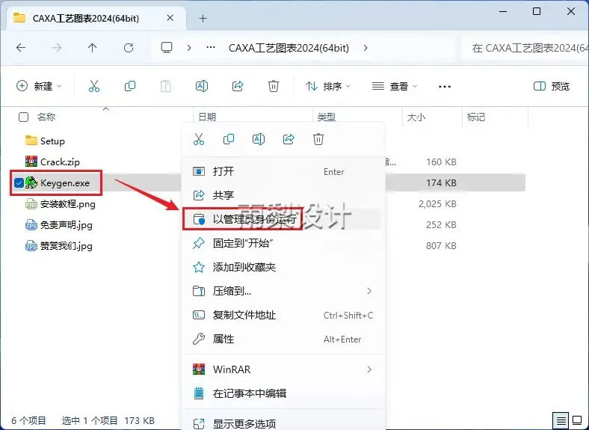Viewport: 589px width, 430px height.
Task: Switch to large icons view in the status bar
Action: click(577, 420)
